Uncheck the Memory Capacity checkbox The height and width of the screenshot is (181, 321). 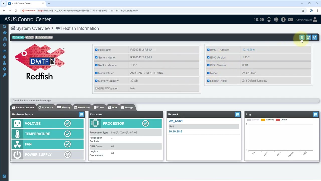tap(96, 81)
